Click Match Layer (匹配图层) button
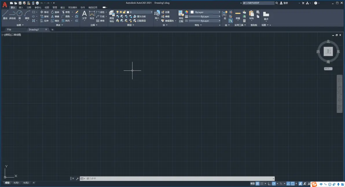 point(140,21)
